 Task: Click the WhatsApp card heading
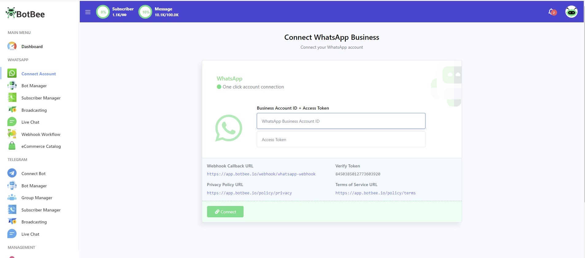pos(229,79)
